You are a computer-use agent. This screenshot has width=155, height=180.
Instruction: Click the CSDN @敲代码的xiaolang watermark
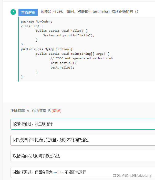click(x=132, y=175)
